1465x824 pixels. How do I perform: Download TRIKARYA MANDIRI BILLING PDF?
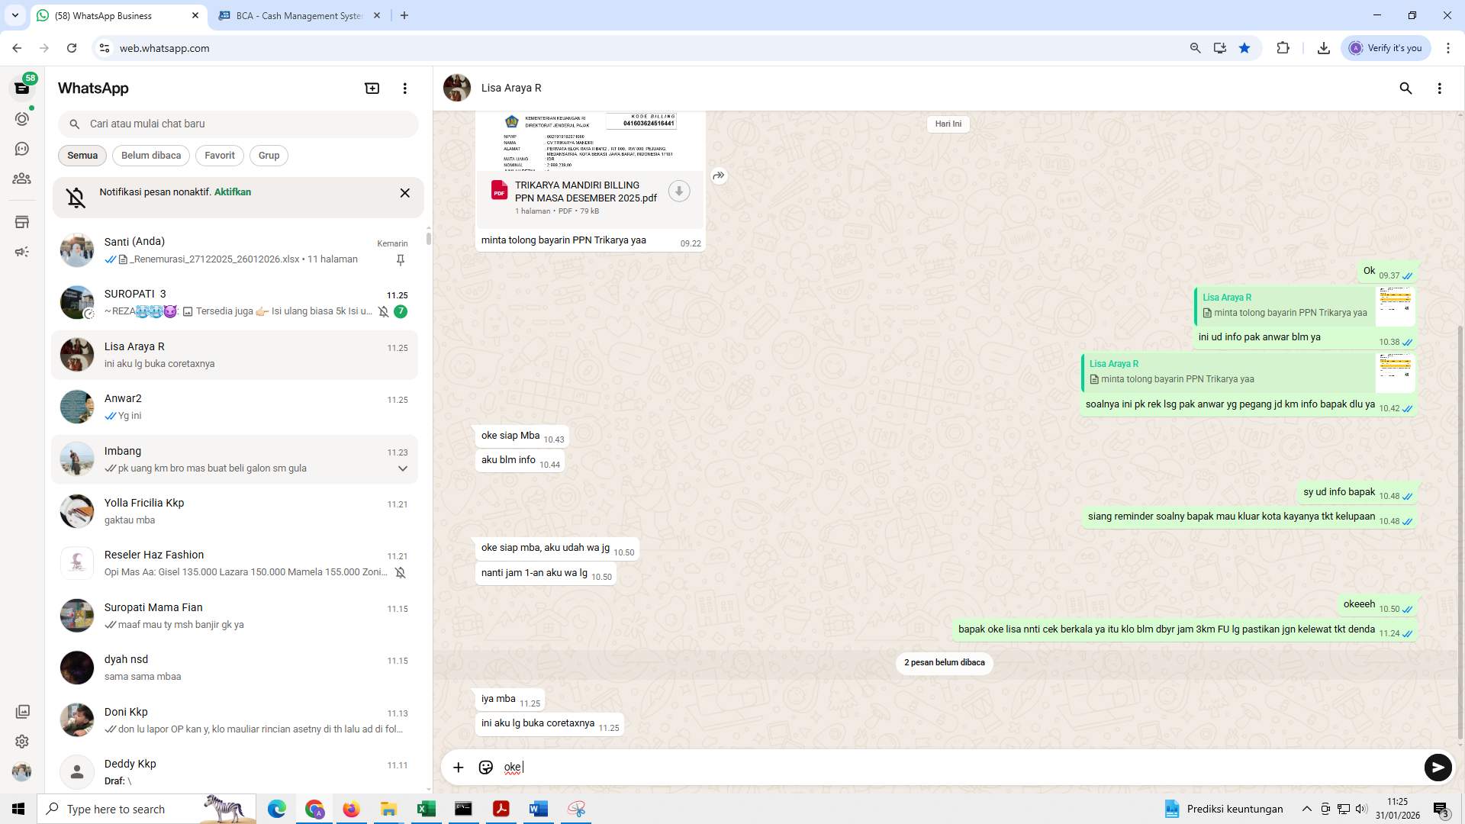tap(678, 191)
